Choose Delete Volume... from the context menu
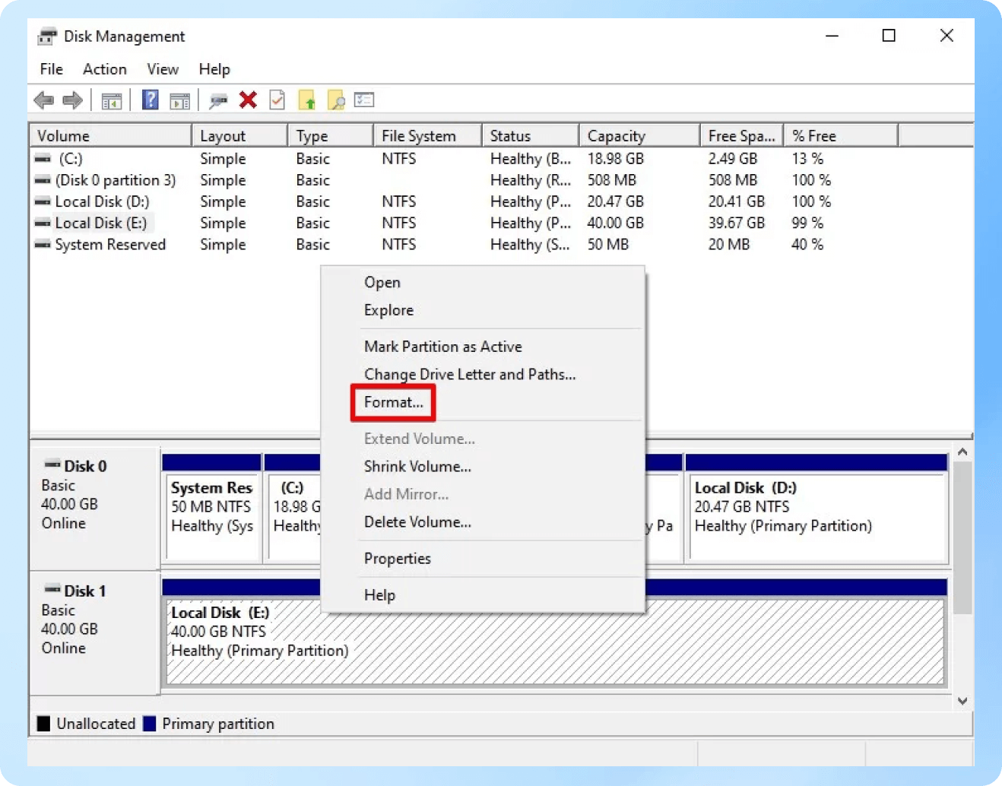Image resolution: width=1002 pixels, height=786 pixels. tap(484, 522)
